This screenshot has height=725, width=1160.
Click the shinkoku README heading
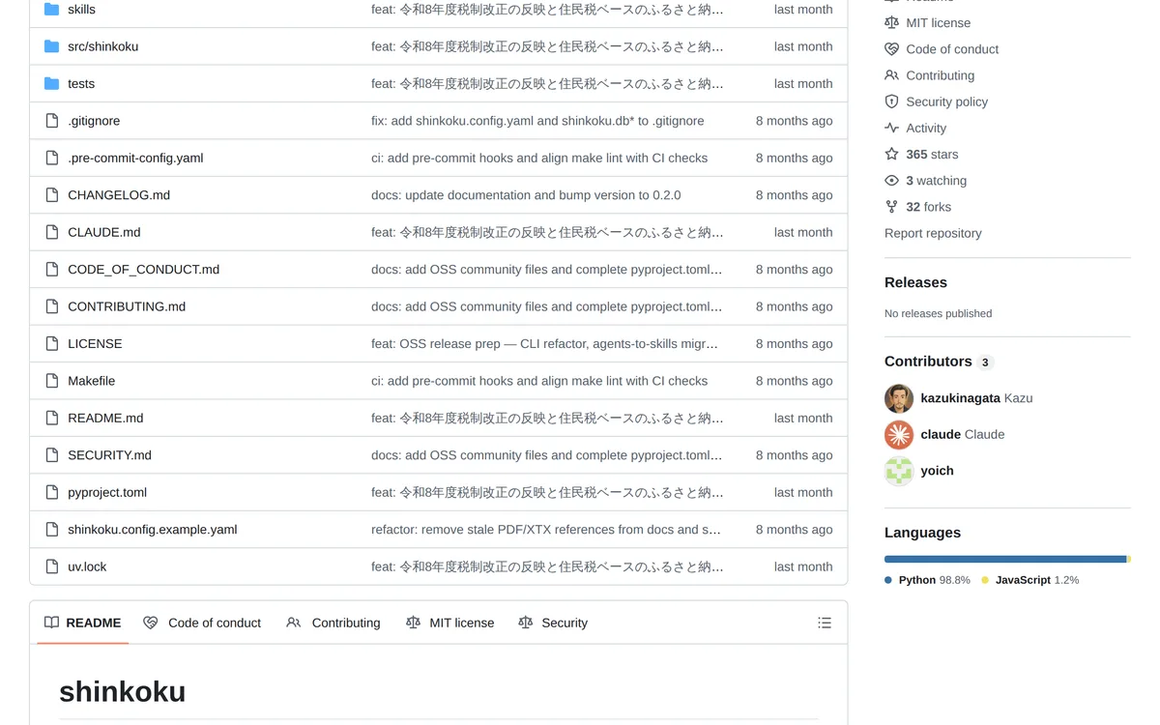point(123,691)
